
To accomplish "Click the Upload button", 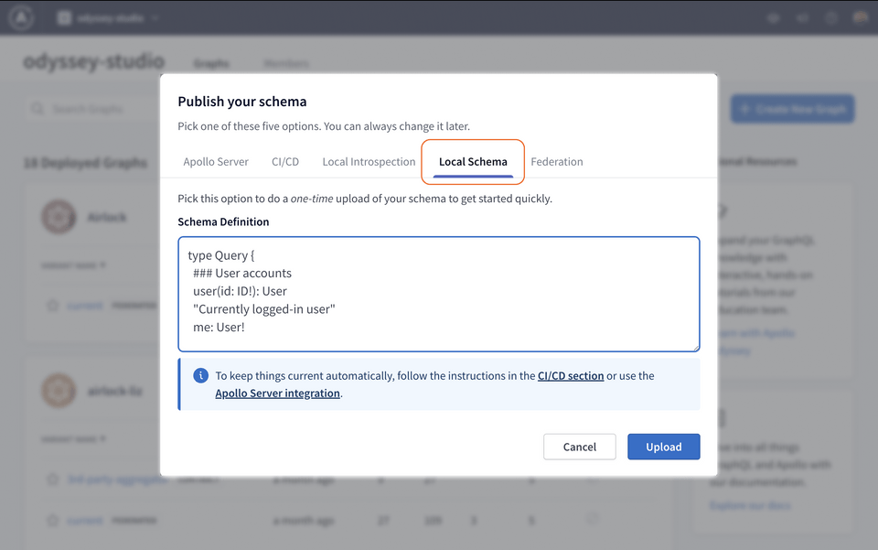I will click(x=663, y=447).
